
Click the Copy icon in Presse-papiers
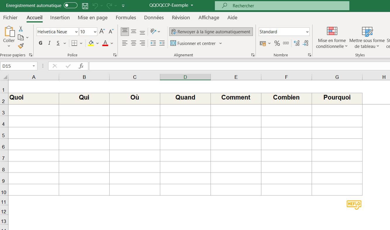pos(21,37)
